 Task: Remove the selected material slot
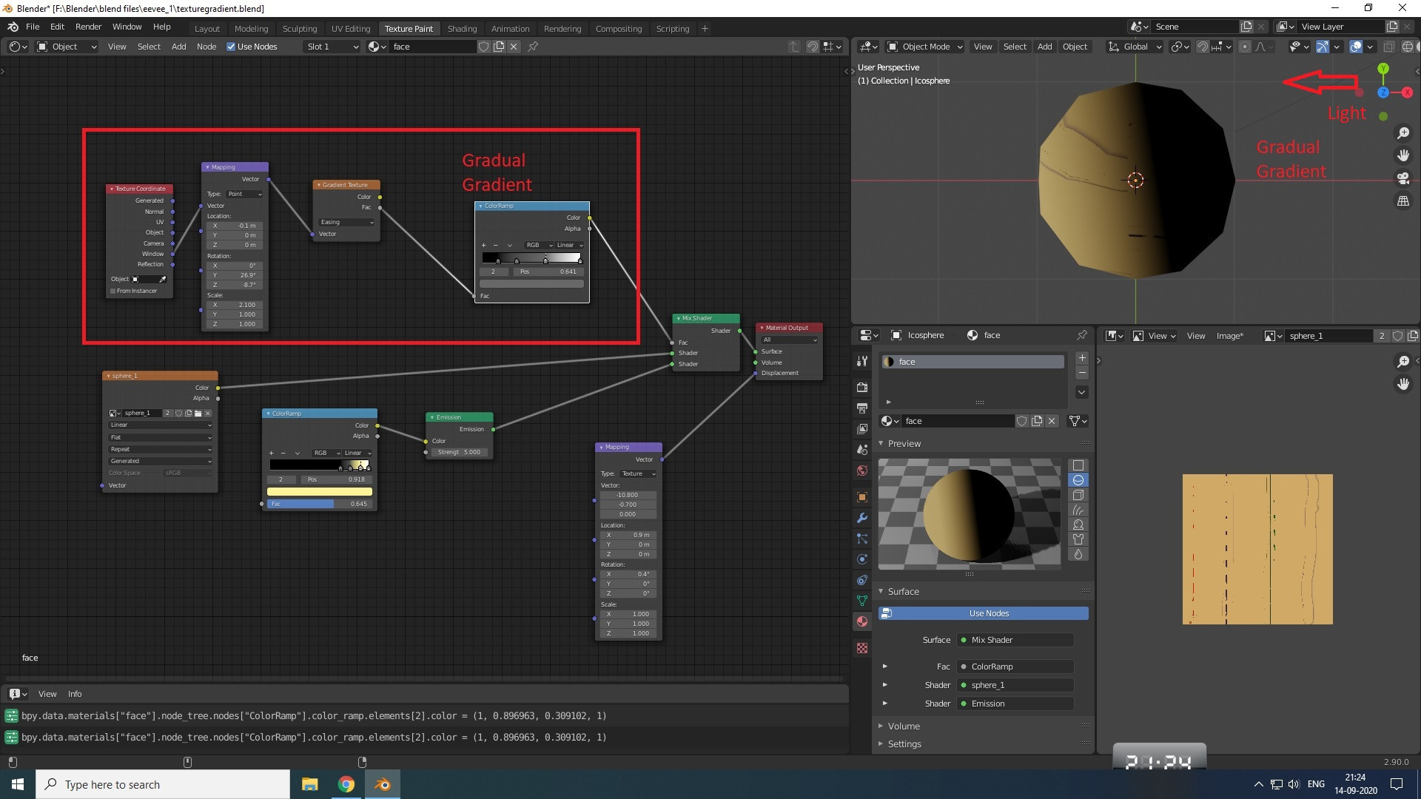1081,372
